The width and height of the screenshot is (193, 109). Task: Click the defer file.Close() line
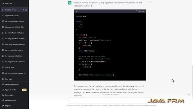[87, 51]
